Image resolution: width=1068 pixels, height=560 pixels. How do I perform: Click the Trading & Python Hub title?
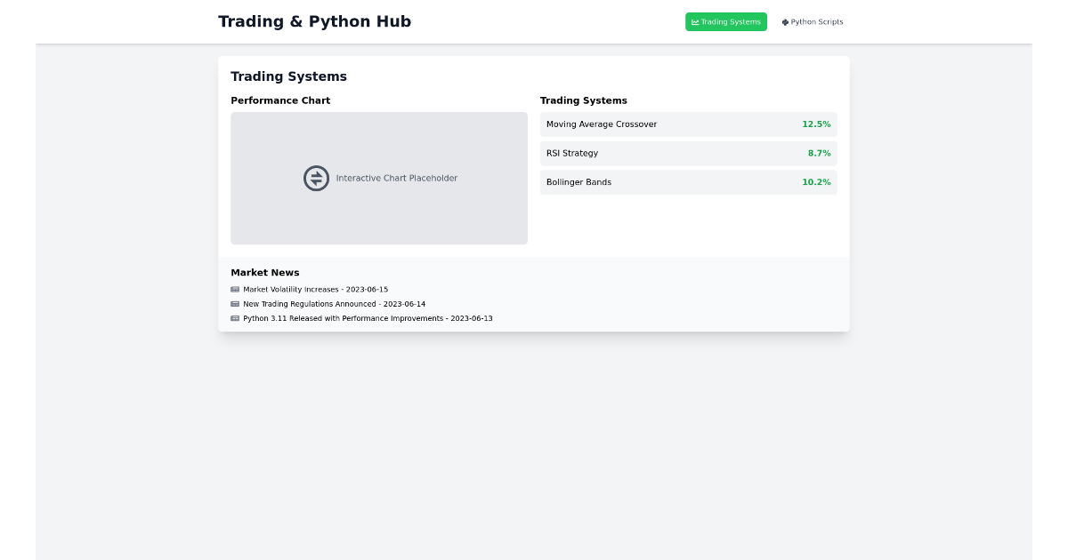click(x=315, y=21)
